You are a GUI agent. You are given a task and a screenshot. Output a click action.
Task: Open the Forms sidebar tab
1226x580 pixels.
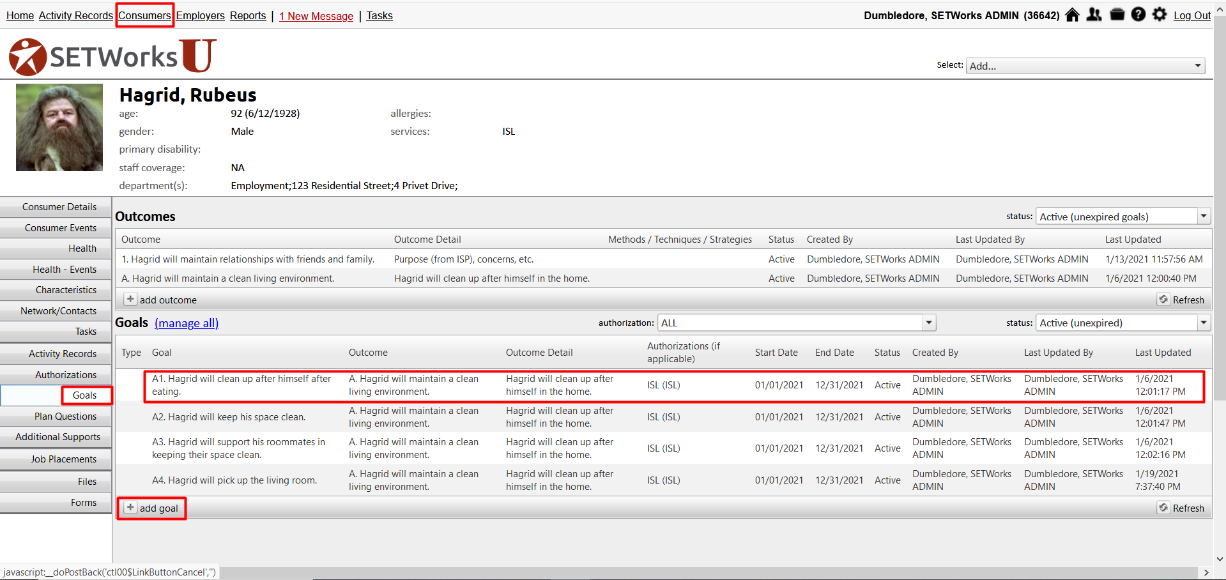pyautogui.click(x=56, y=503)
